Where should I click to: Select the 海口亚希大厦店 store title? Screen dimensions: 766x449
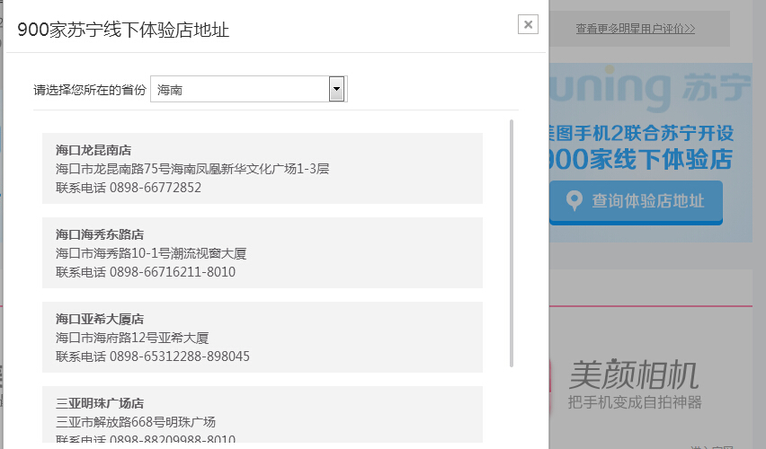click(x=100, y=319)
